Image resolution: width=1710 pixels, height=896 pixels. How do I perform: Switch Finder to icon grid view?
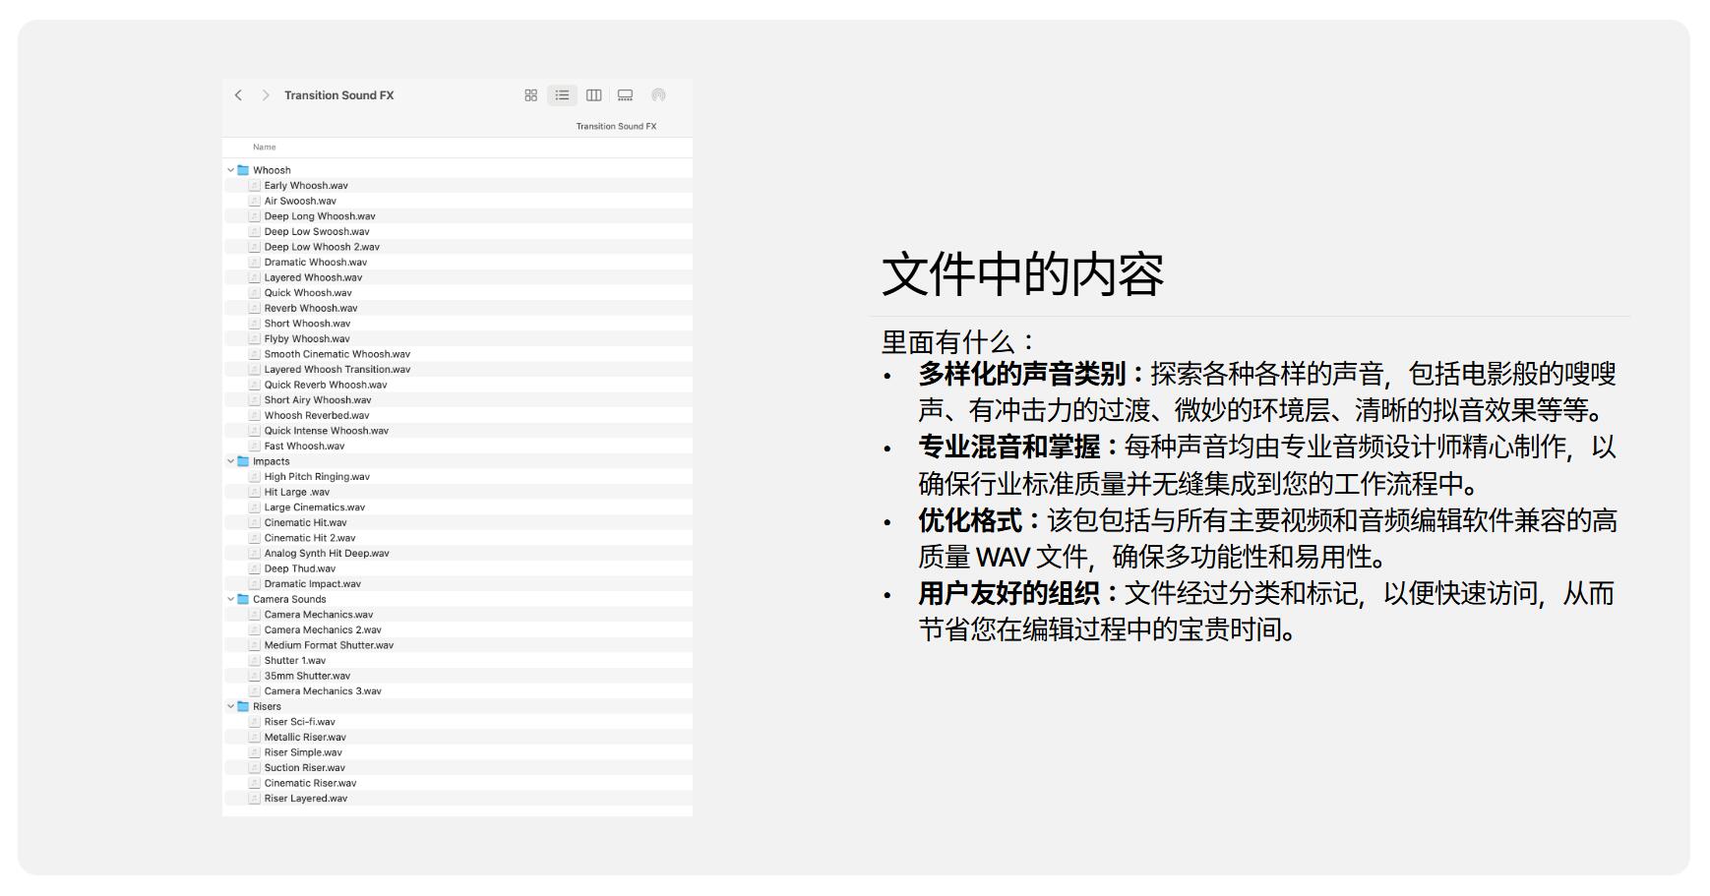[531, 95]
